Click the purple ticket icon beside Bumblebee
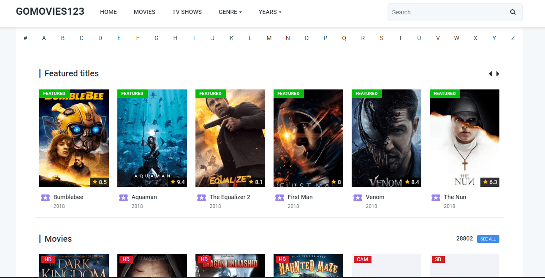The image size is (545, 278). pos(45,197)
